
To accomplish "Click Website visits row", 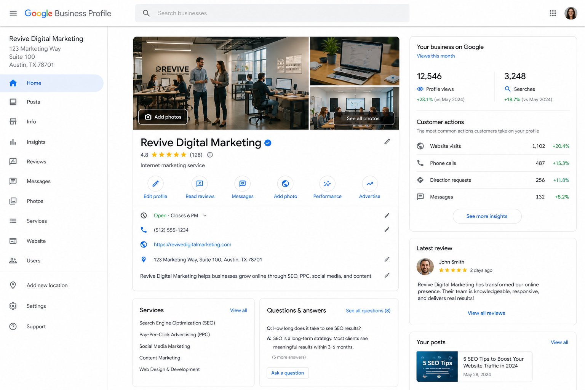I will pos(493,146).
